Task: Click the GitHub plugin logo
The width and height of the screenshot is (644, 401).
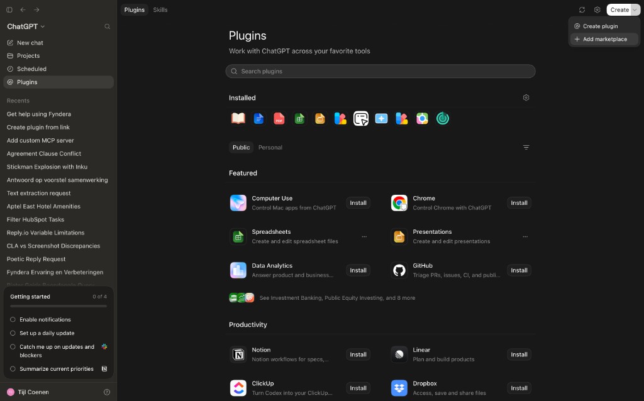Action: (x=399, y=270)
